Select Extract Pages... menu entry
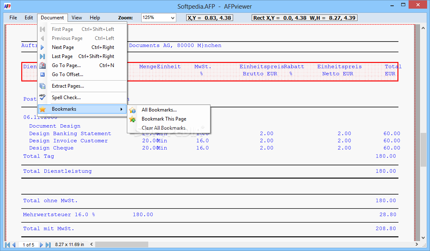 pos(82,86)
